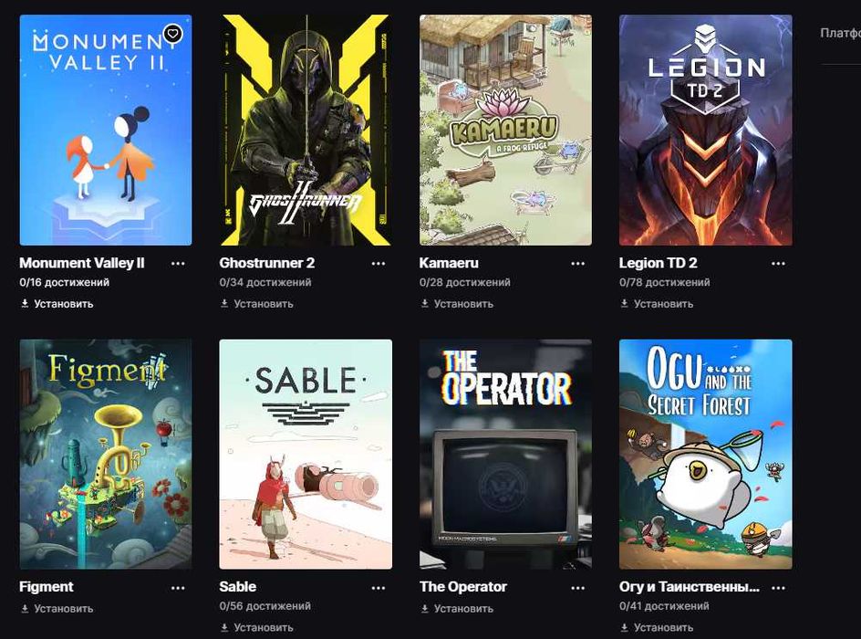Screen dimensions: 861x639
Task: Click the ellipsis icon beside the Ogu title
Action: pos(778,588)
